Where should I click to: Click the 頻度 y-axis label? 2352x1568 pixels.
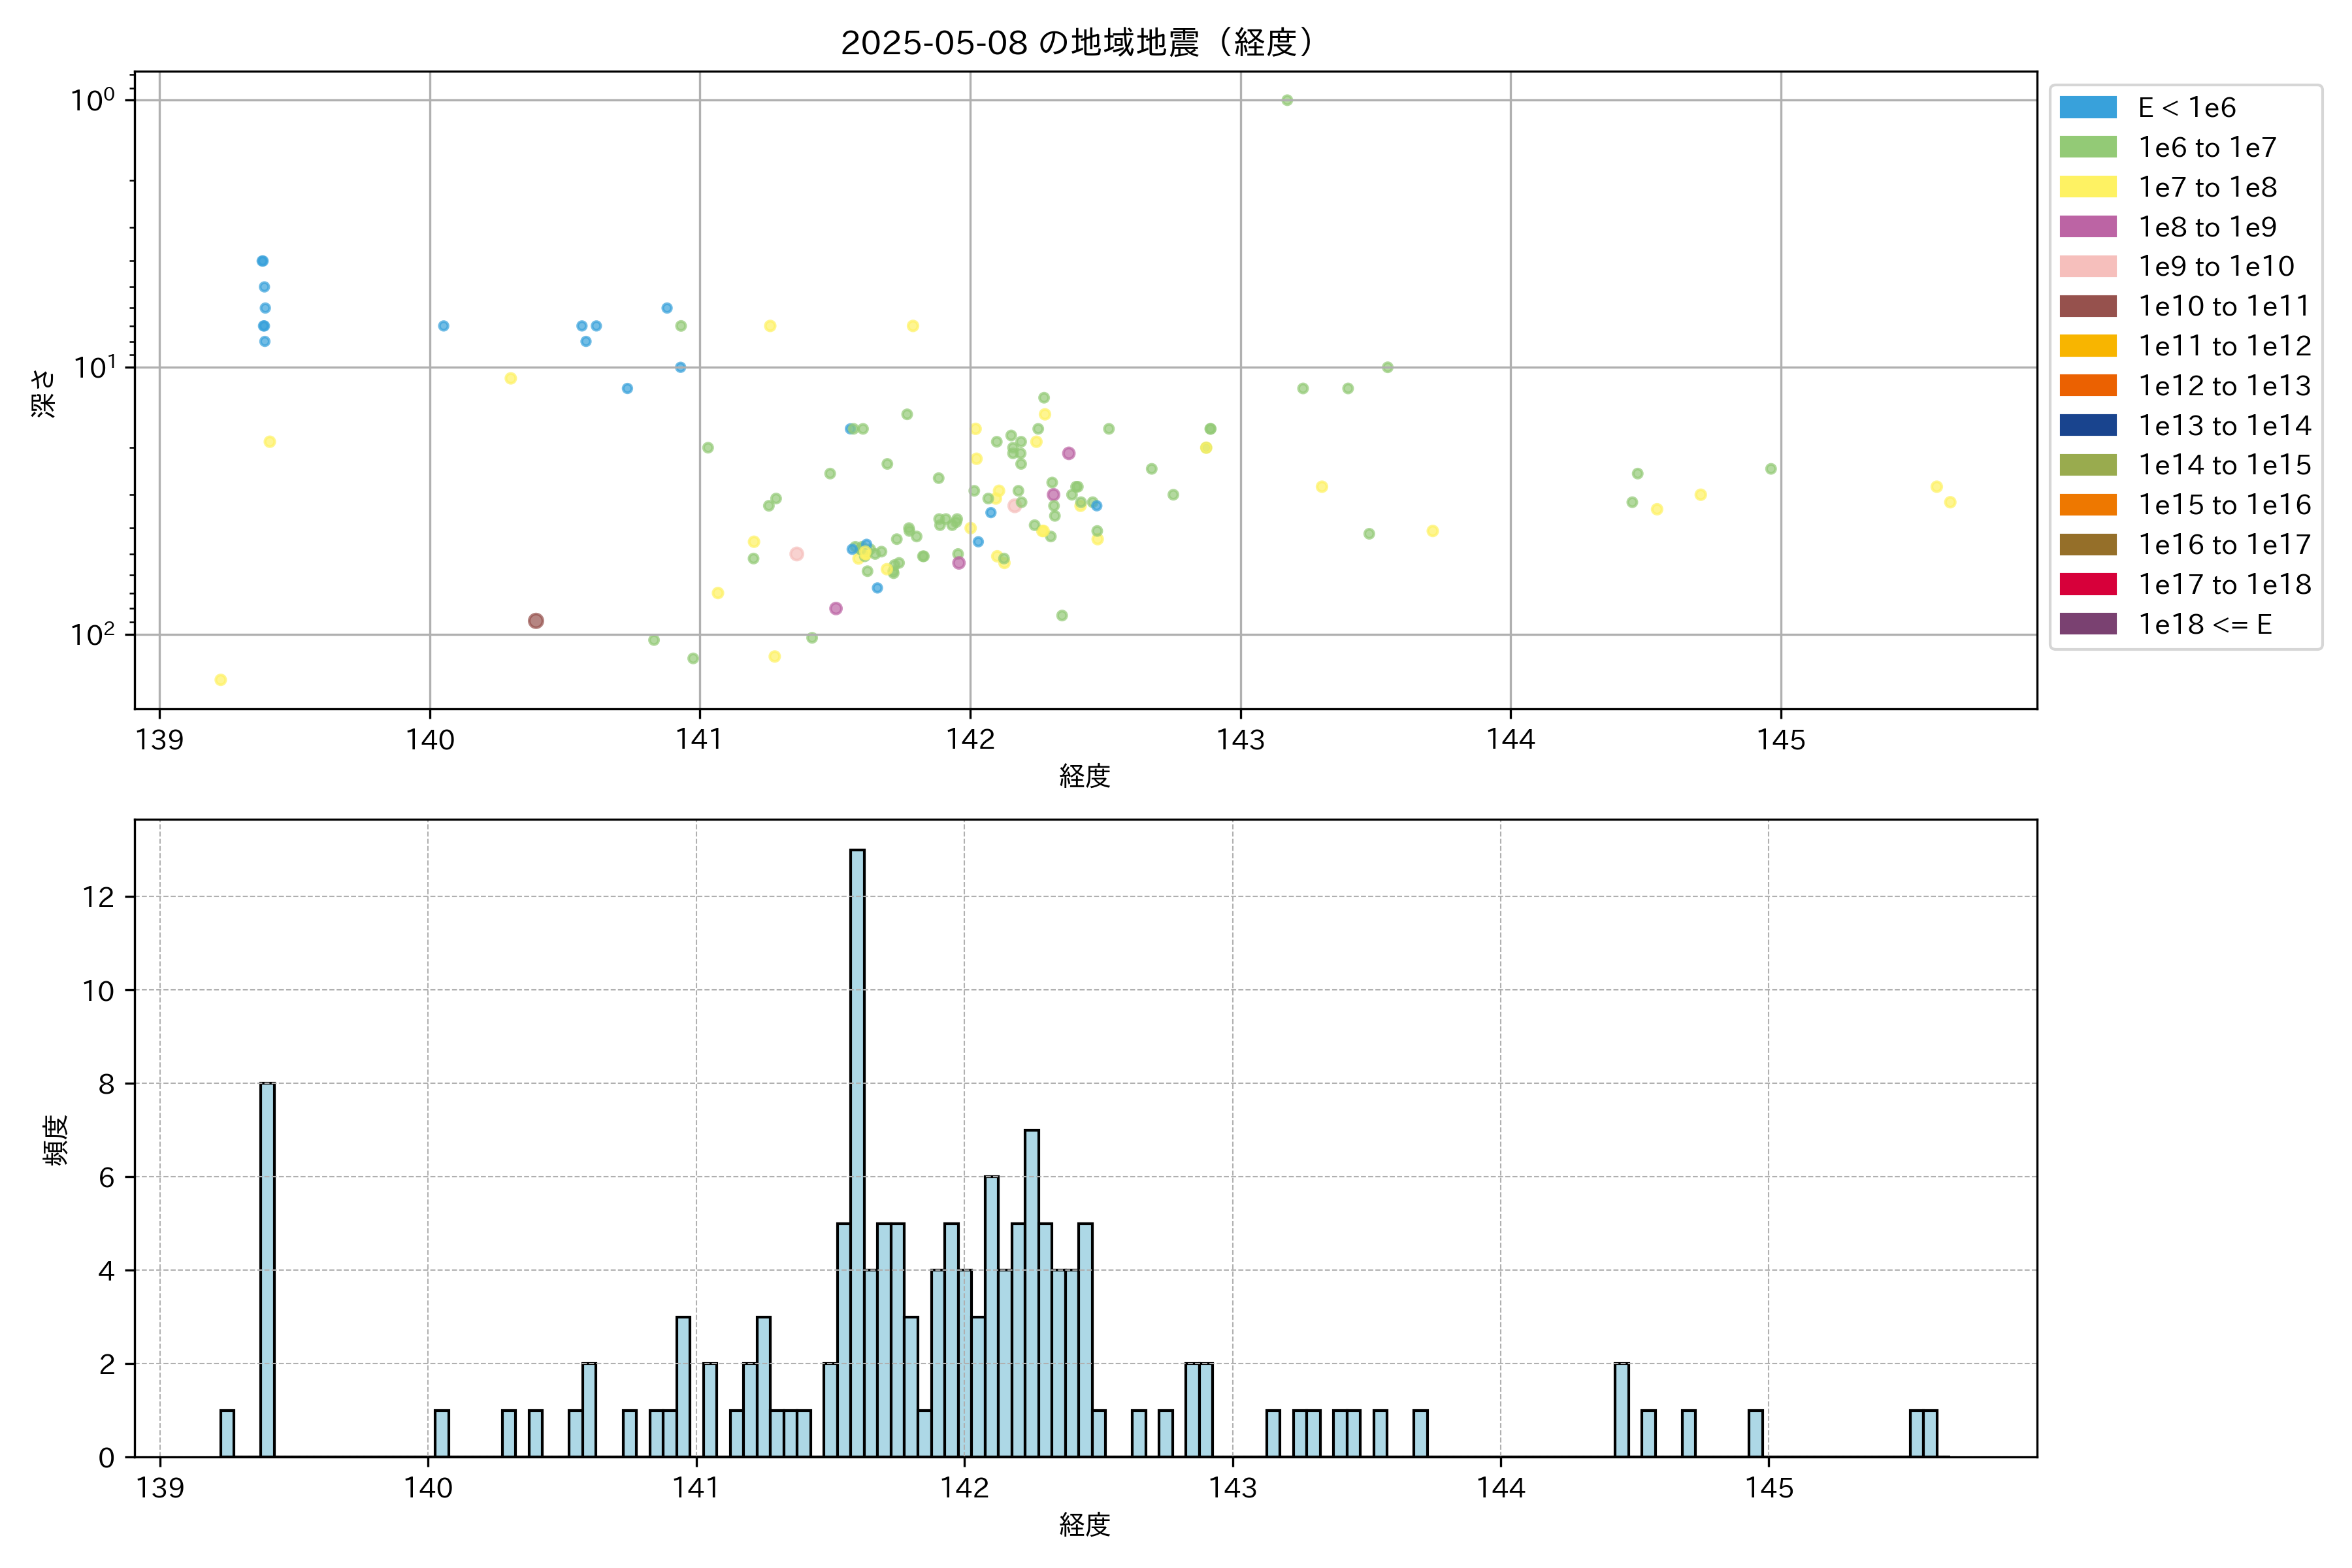coord(56,1139)
